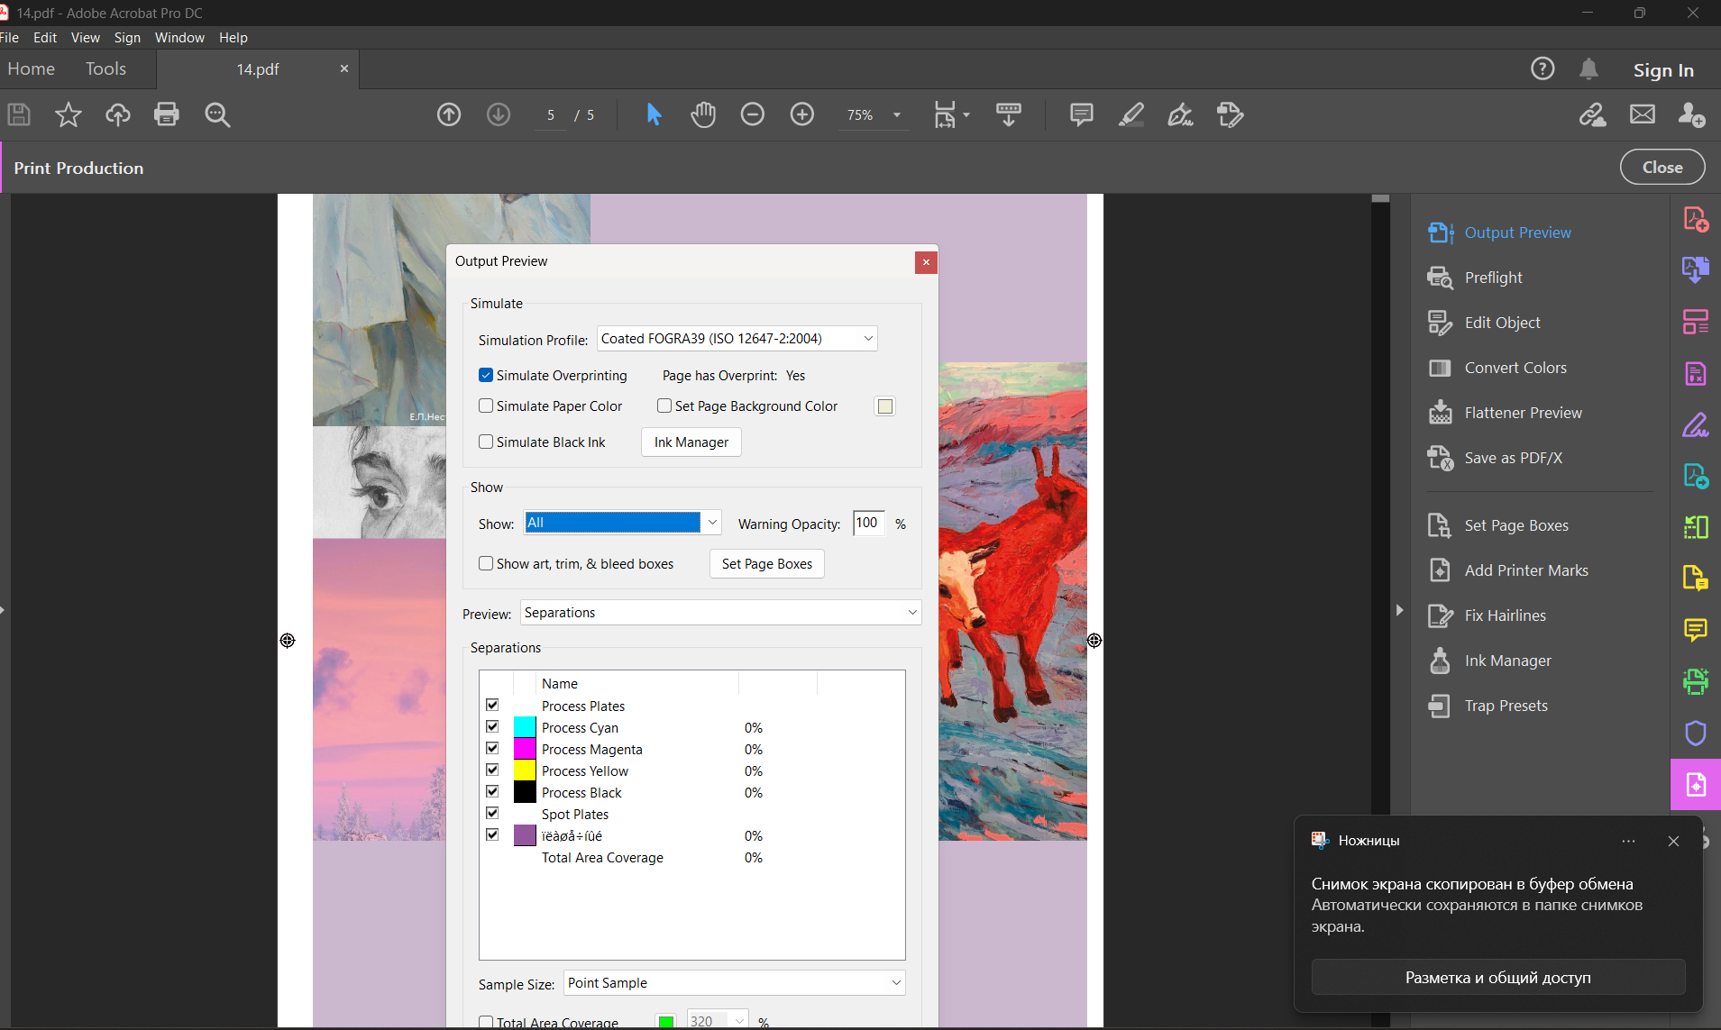Image resolution: width=1721 pixels, height=1030 pixels.
Task: Open the help question mark icon
Action: [1542, 68]
